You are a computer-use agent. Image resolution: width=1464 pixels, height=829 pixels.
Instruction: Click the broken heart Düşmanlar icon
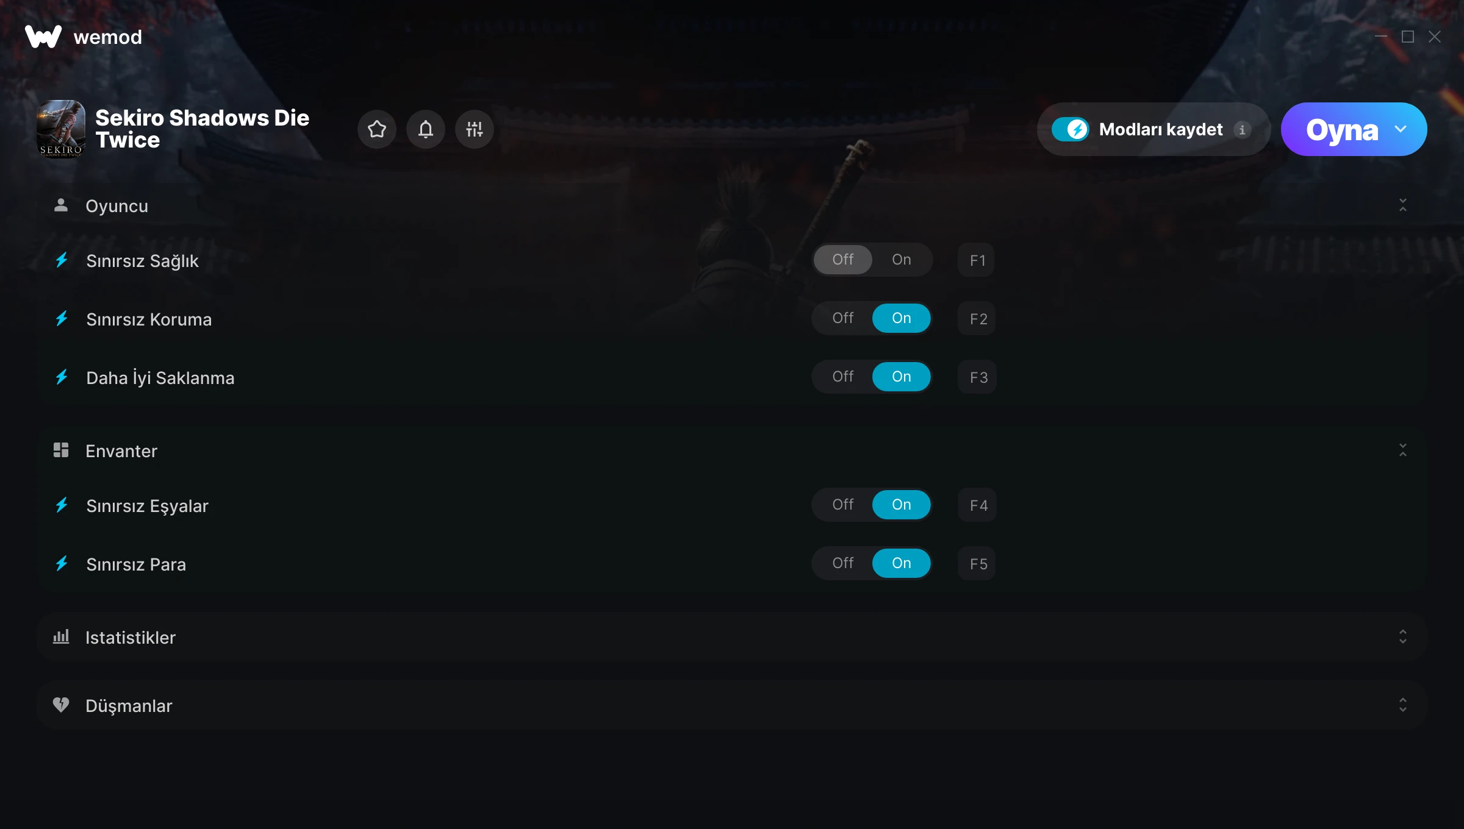[61, 705]
